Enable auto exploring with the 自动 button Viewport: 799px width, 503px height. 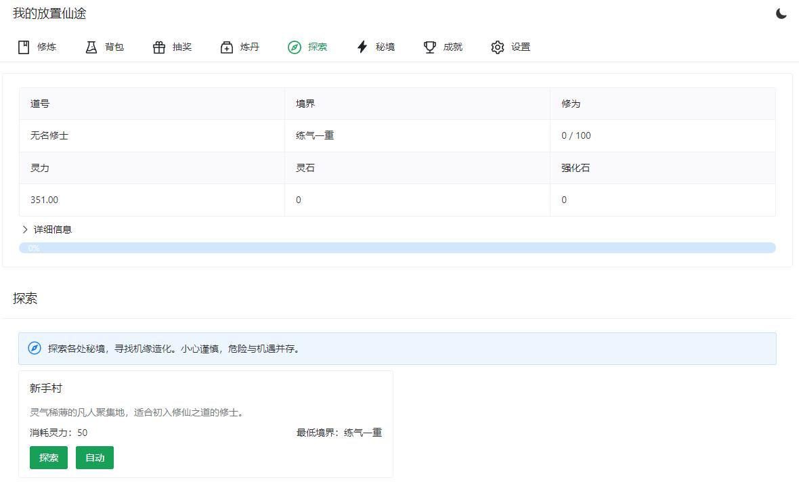pos(95,458)
